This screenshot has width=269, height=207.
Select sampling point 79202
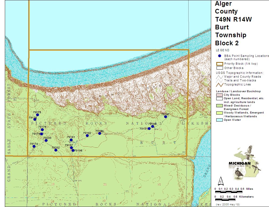pyautogui.click(x=56, y=150)
